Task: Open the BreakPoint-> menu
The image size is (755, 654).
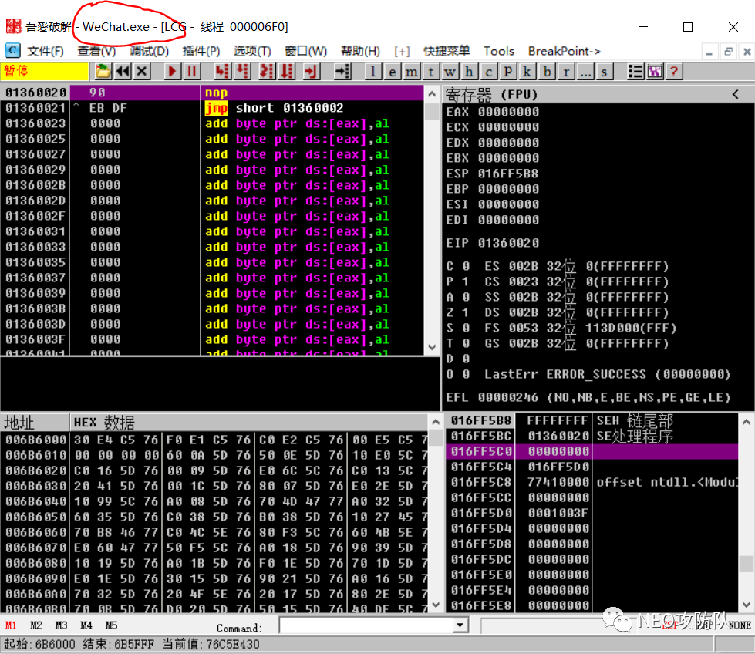Action: tap(565, 51)
